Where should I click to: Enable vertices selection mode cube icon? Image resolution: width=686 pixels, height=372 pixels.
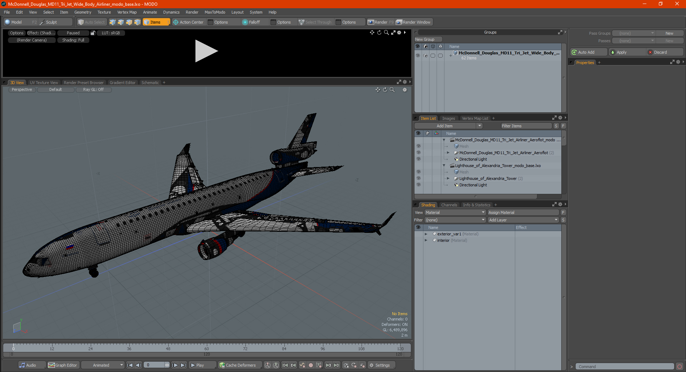click(x=113, y=22)
